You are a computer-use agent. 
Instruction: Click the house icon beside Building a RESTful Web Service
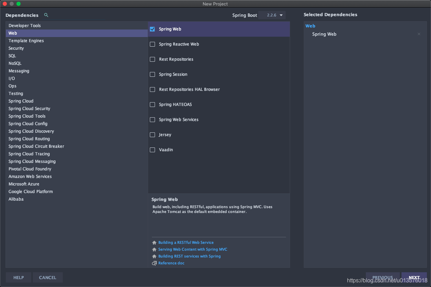click(154, 242)
